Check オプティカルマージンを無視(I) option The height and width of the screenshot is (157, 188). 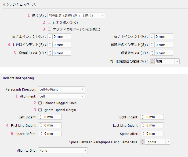[x=49, y=29]
